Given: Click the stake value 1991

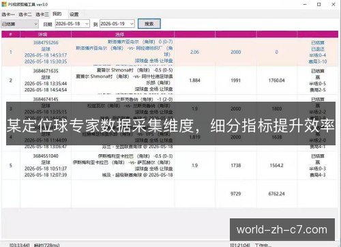Looking at the screenshot, I should [x=236, y=81].
